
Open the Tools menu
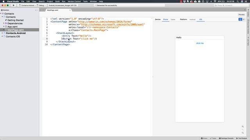[85, 2]
